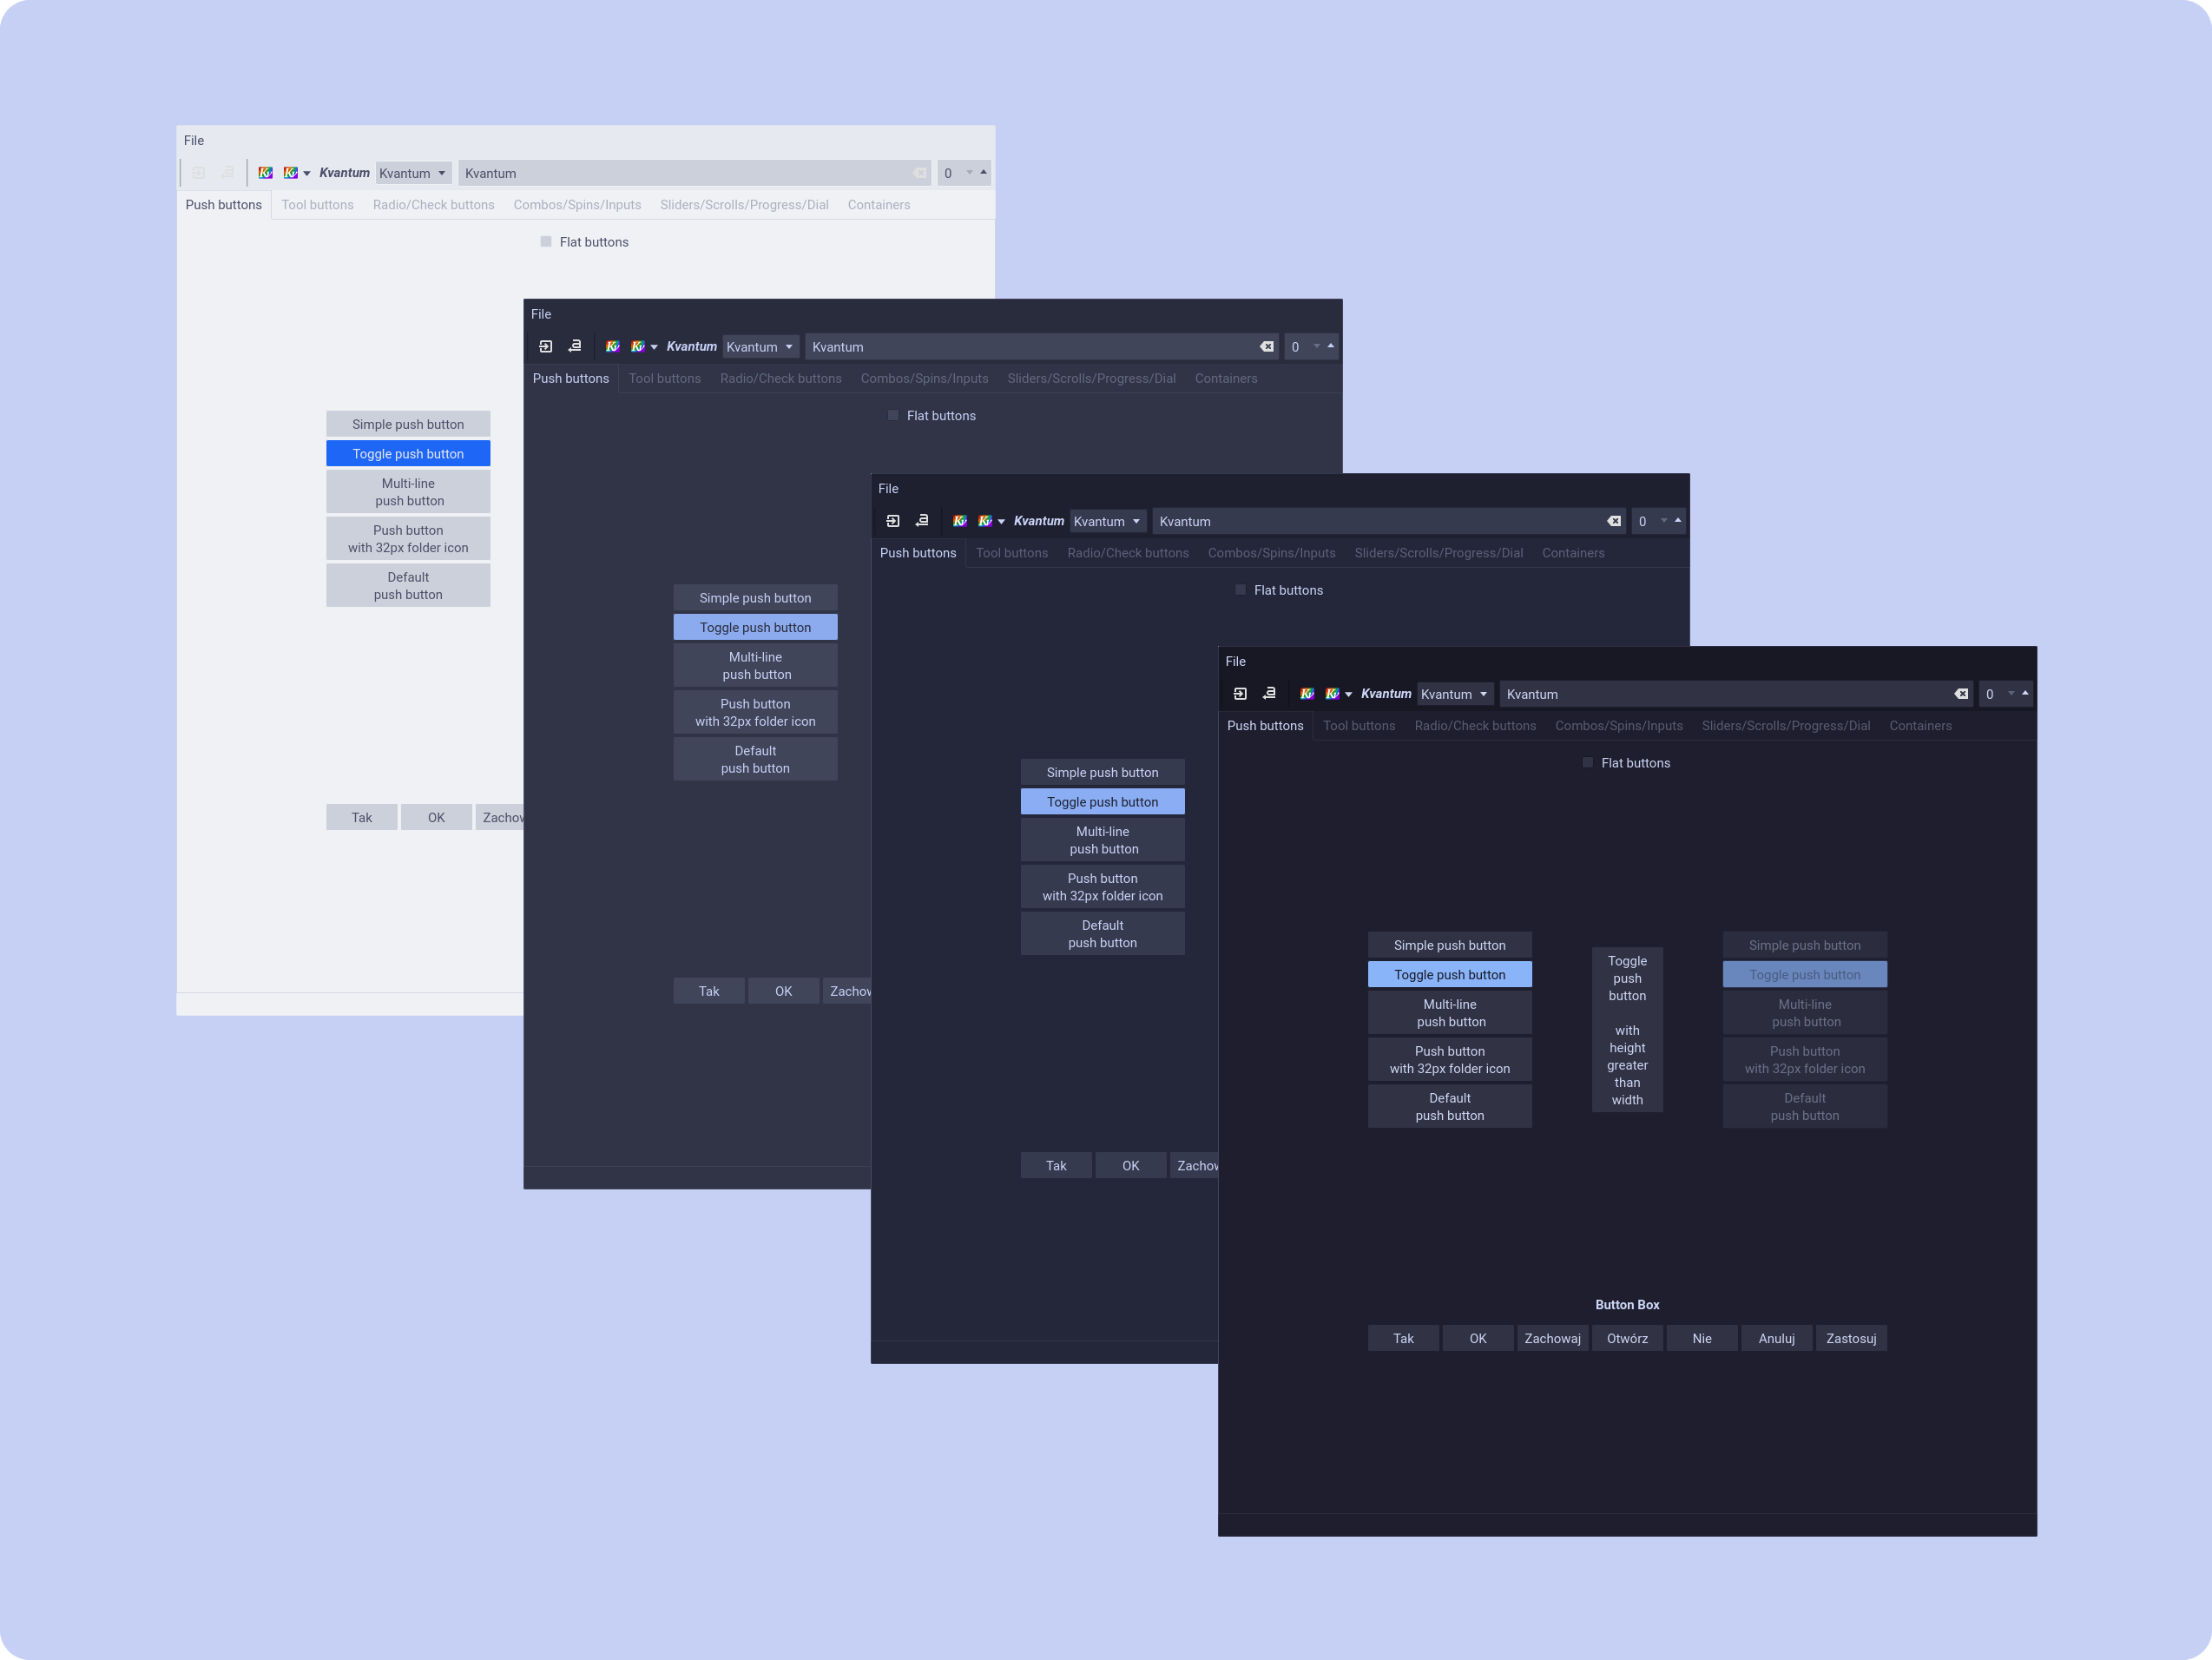Click the sign-in arrow icon on the frontmost toolbar

1240,693
